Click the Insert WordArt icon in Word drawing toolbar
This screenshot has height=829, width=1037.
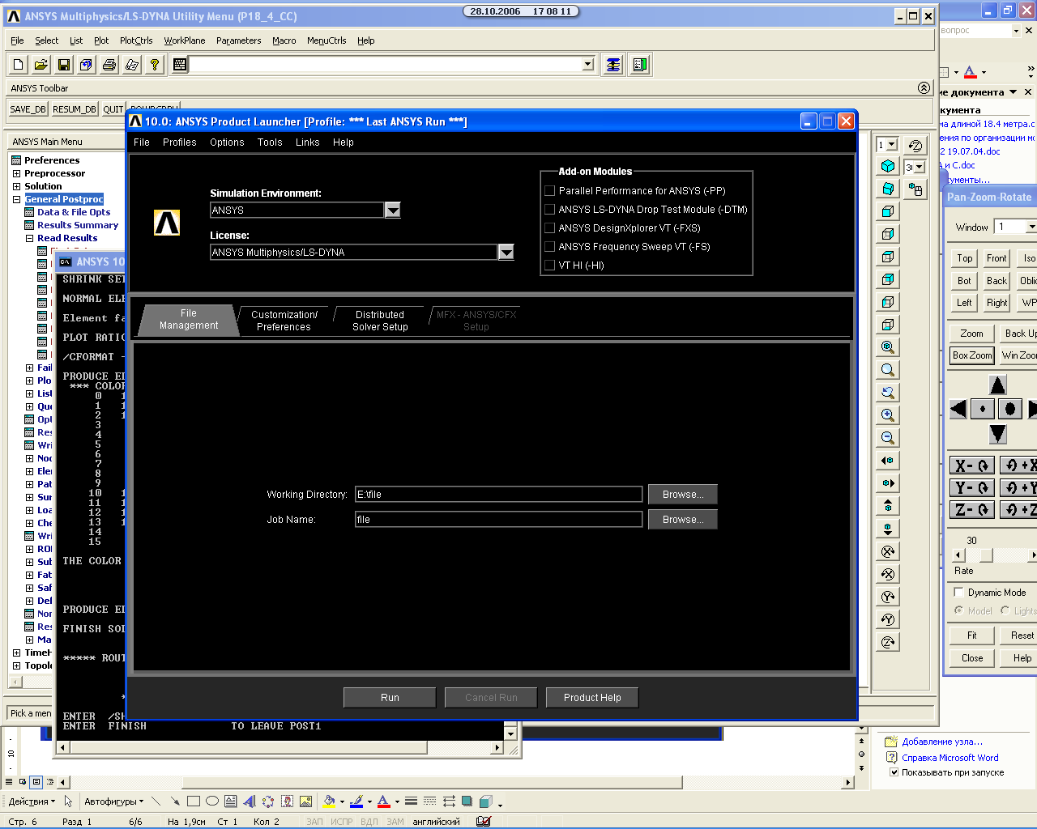[250, 801]
